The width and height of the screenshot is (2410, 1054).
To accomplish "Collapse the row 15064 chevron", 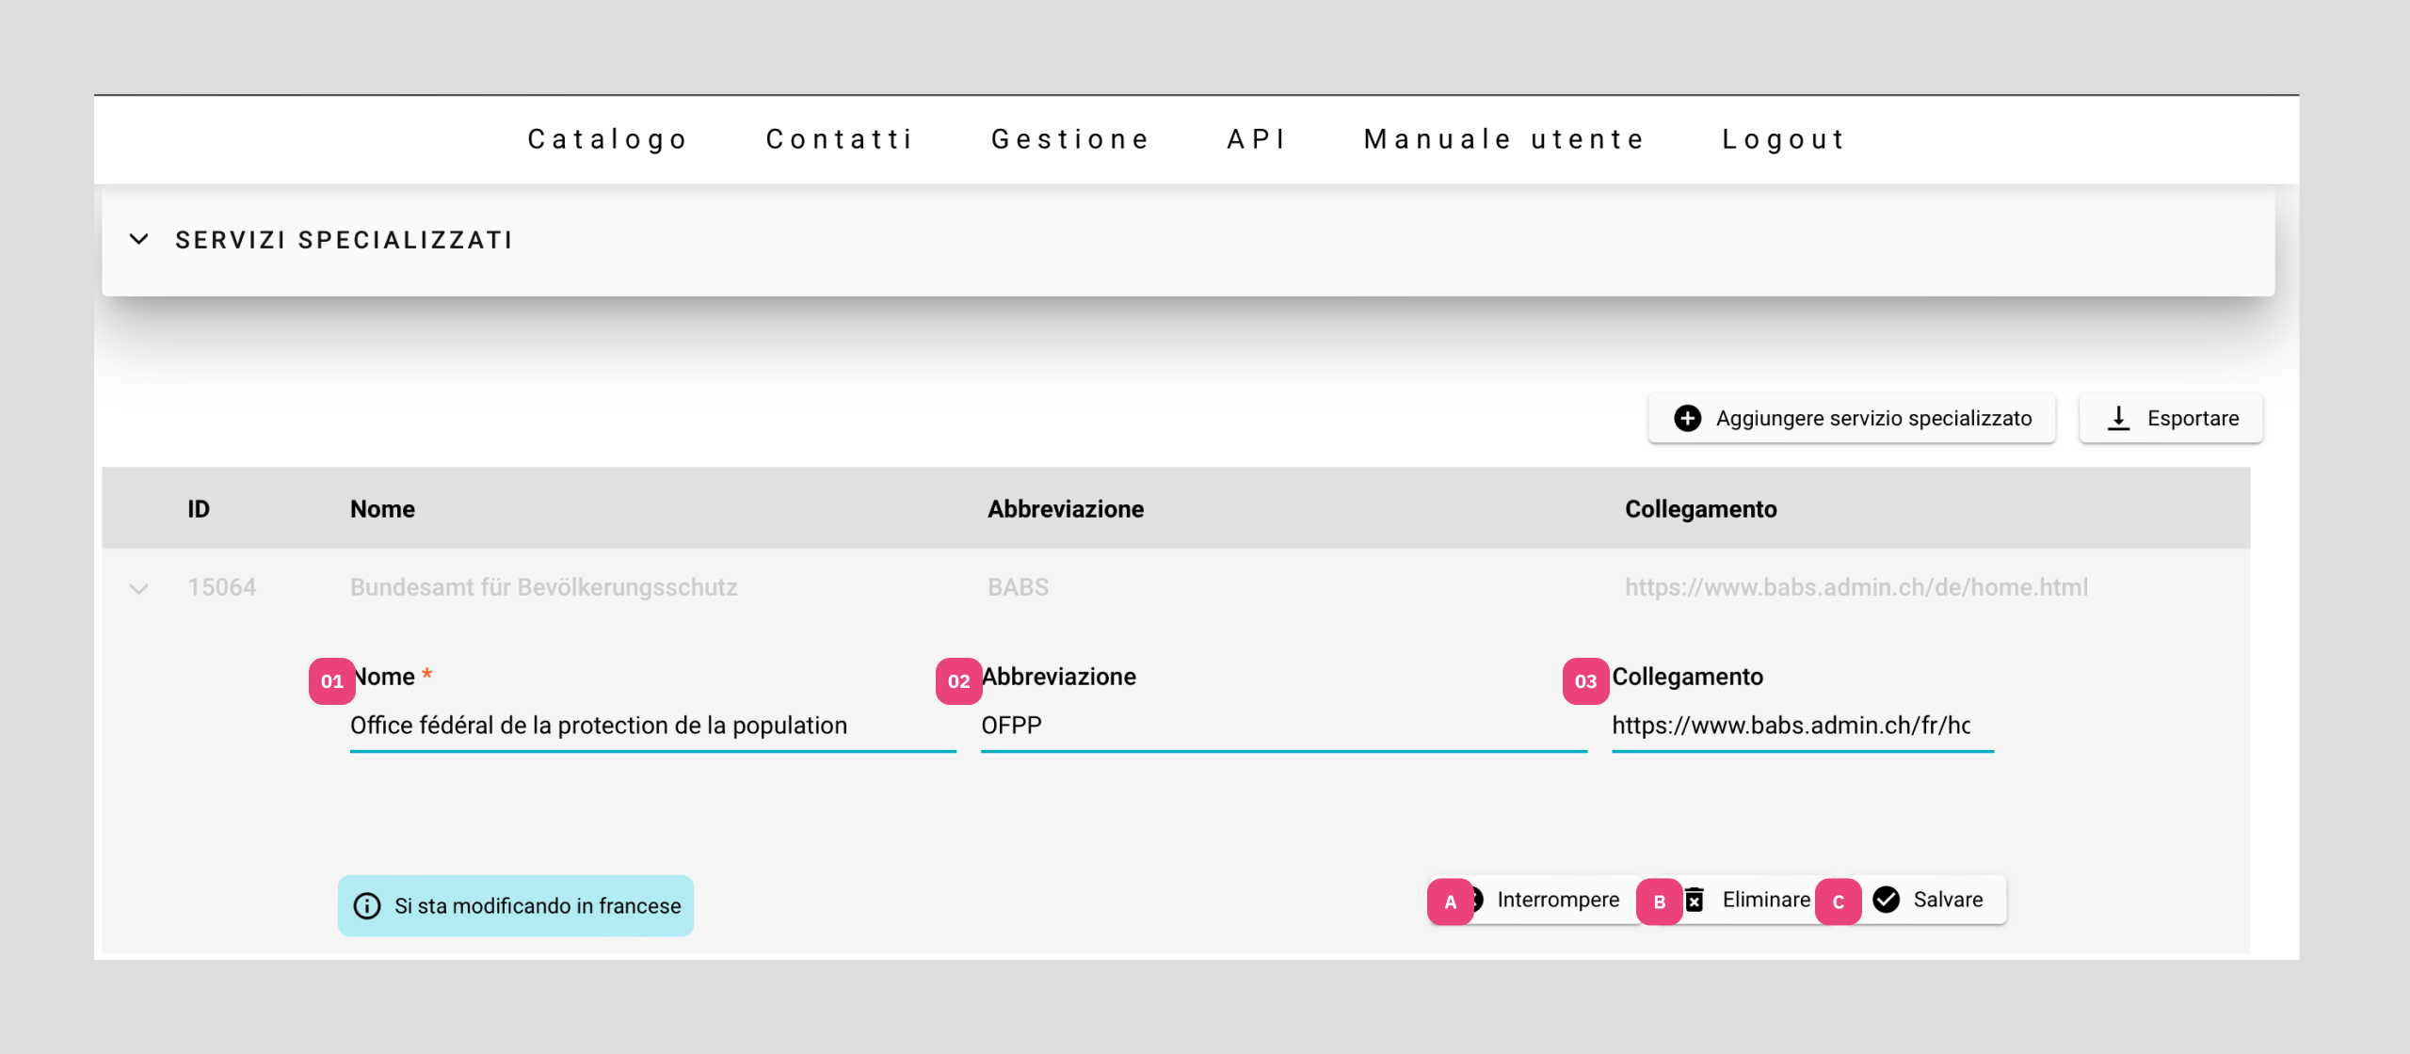I will (138, 589).
